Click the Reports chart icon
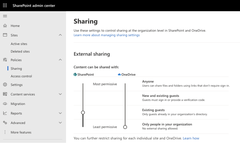Screen dimensions: 240x143 coord(5,113)
